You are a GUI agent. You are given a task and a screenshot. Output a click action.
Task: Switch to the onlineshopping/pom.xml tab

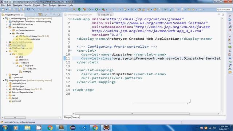pos(78,15)
